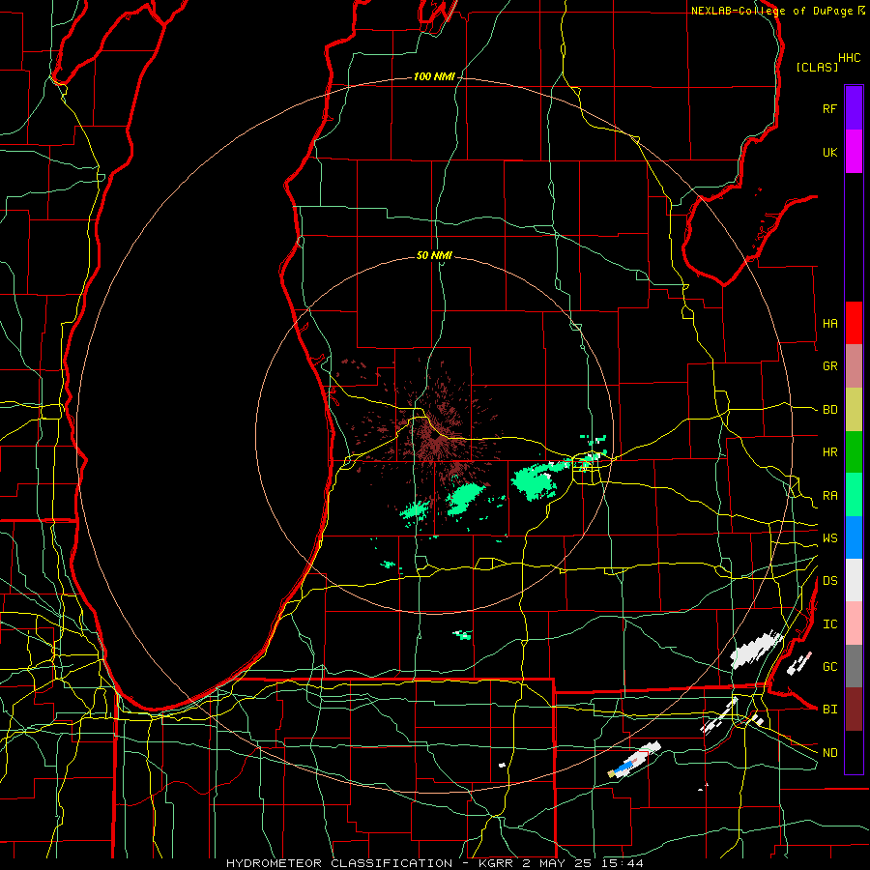Click the purple RF color swatch
870x870 pixels.
click(x=854, y=107)
